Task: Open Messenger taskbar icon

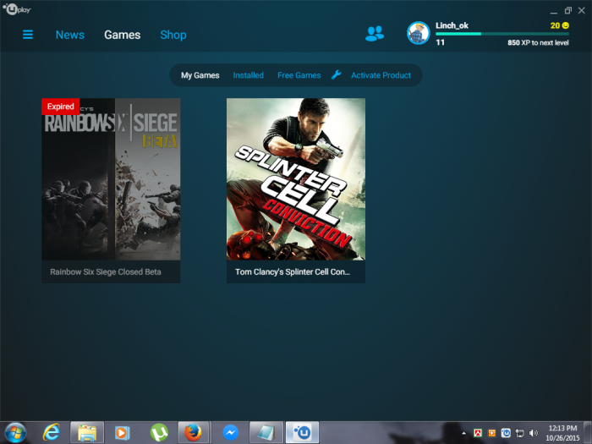Action: click(230, 433)
